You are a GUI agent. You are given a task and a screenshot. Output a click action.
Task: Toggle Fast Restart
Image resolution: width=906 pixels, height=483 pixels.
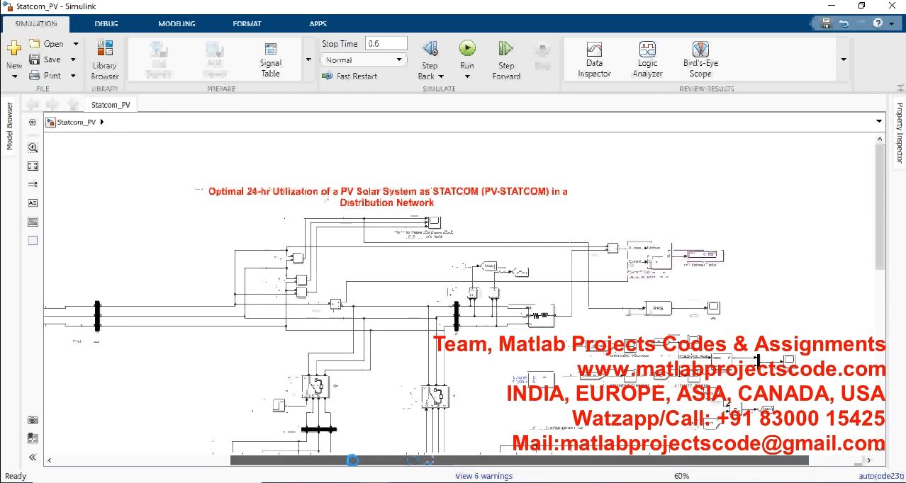pyautogui.click(x=351, y=76)
